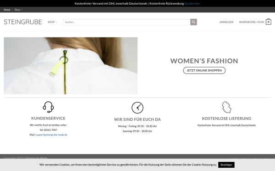Click the Tel: 02561 7047 text

(x=48, y=130)
